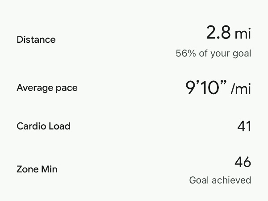
Task: Tap the 56% percentage figure
Action: pos(185,54)
